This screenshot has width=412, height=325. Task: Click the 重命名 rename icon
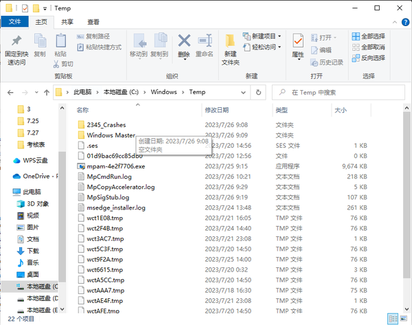click(x=205, y=41)
